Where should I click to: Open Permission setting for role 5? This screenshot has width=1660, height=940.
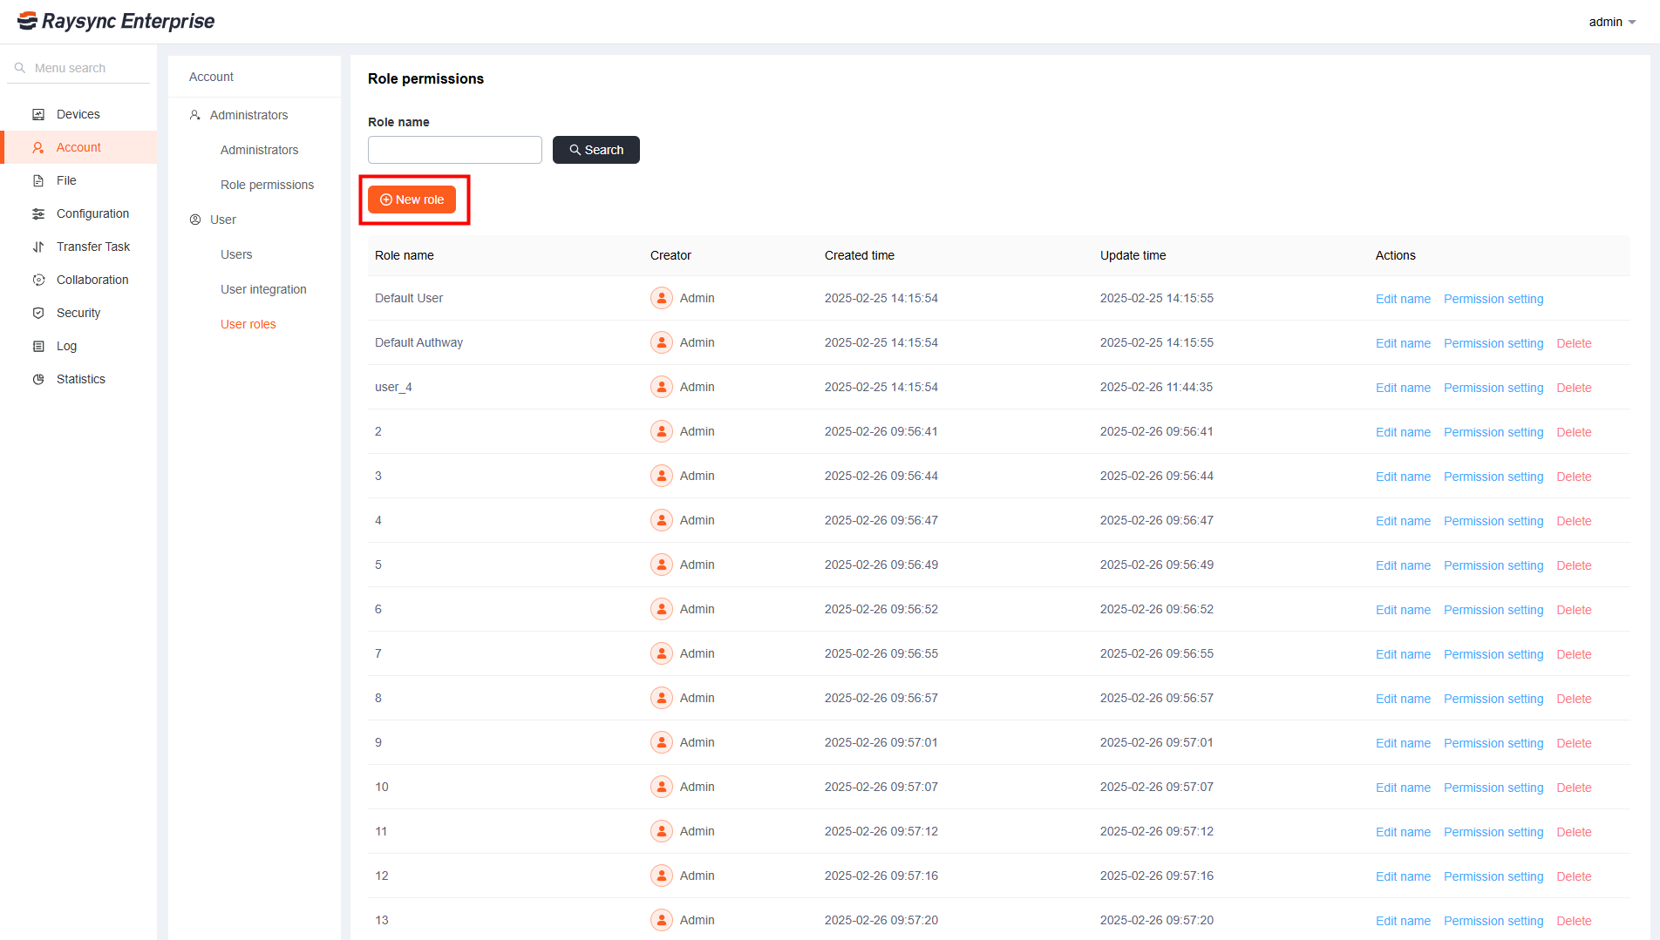(1493, 565)
